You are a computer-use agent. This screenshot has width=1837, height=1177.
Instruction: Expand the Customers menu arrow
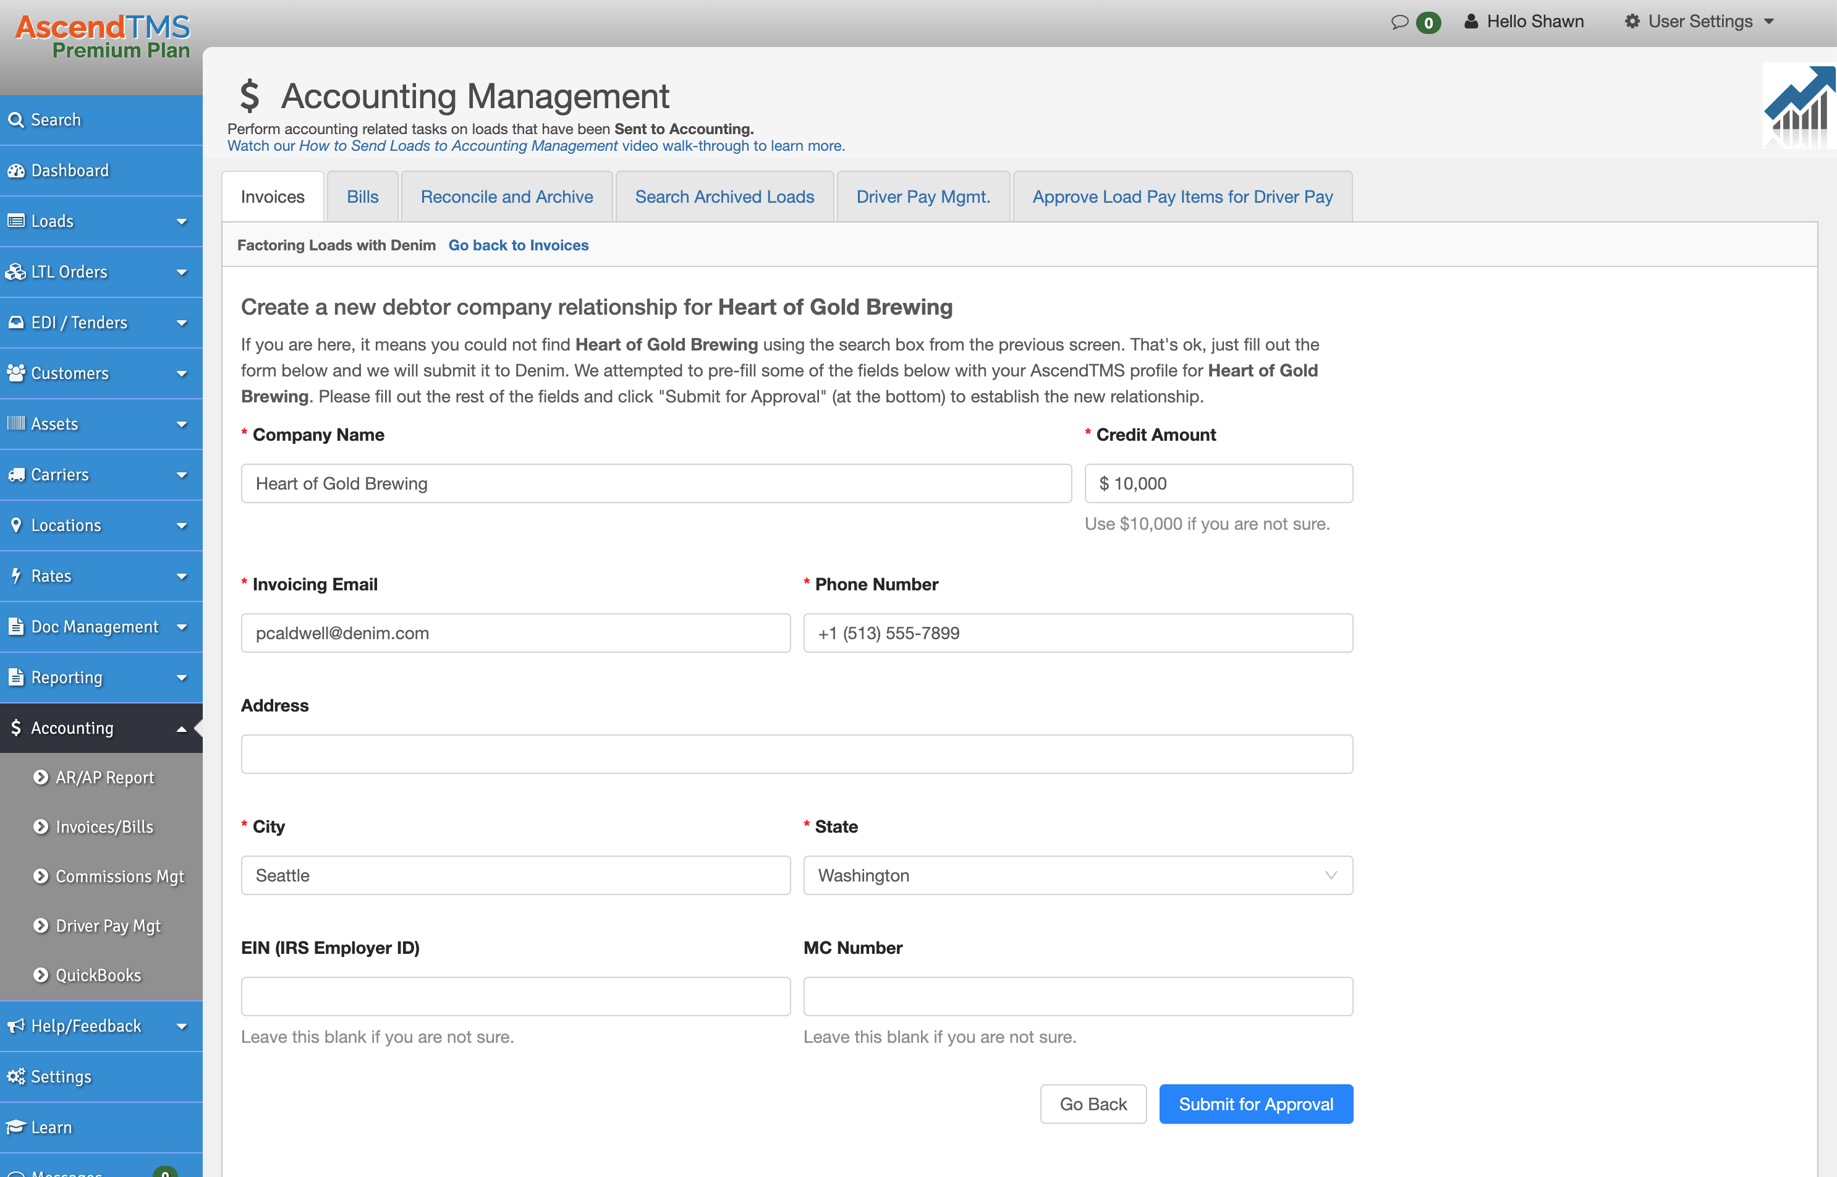(182, 374)
